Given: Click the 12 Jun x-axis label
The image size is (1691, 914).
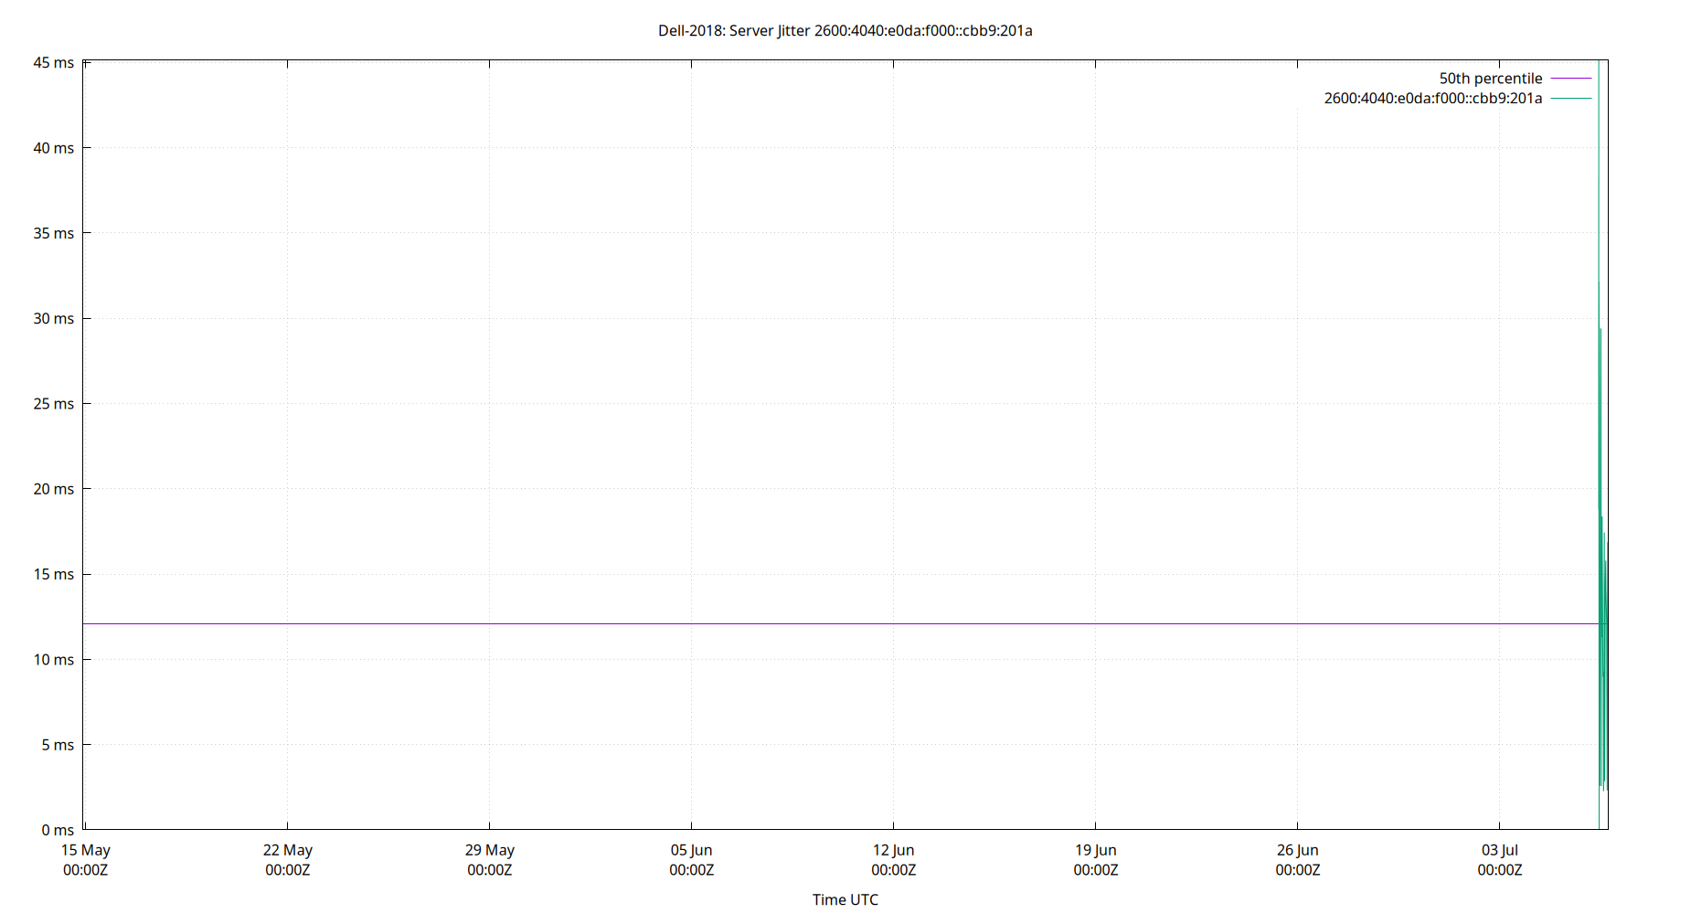Looking at the screenshot, I should [896, 850].
